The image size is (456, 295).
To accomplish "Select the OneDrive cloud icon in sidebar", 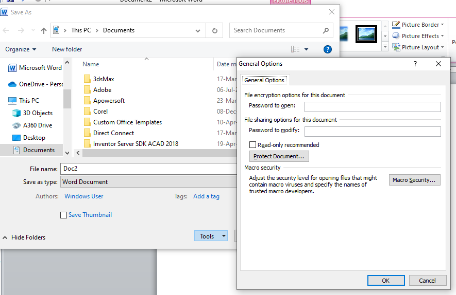I will tap(13, 84).
